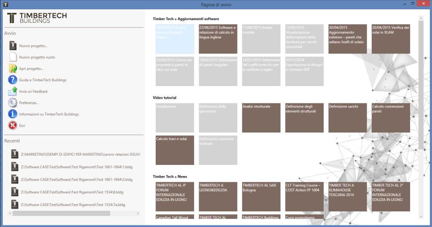Viewport: 432px width, 227px height.
Task: Play the Definizione carichi tutorial
Action: pos(348,118)
